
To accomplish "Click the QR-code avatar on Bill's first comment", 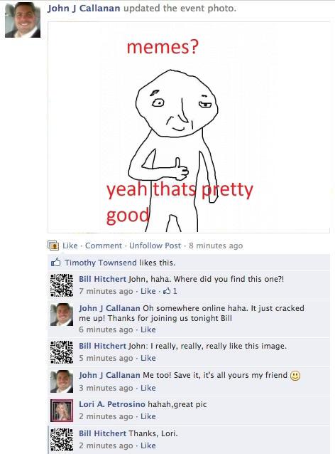I will click(62, 285).
